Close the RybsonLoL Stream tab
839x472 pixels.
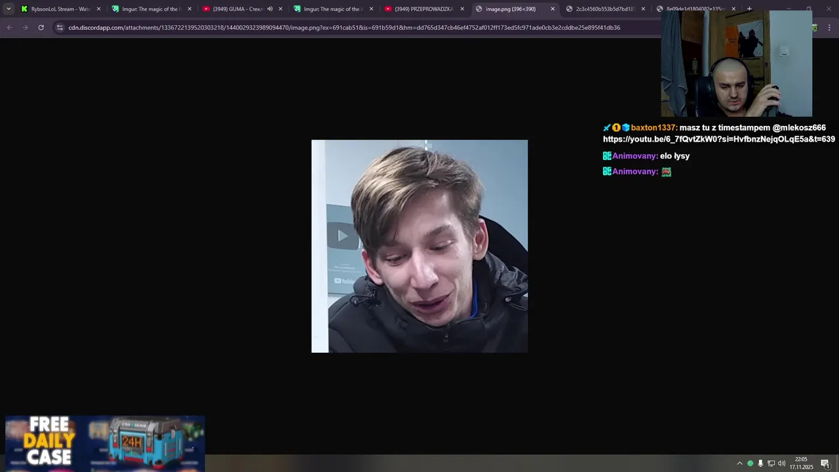(x=99, y=9)
